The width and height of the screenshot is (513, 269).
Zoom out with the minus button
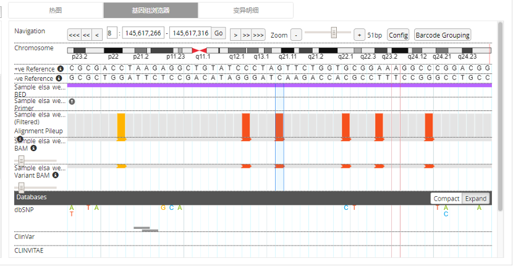coord(296,35)
